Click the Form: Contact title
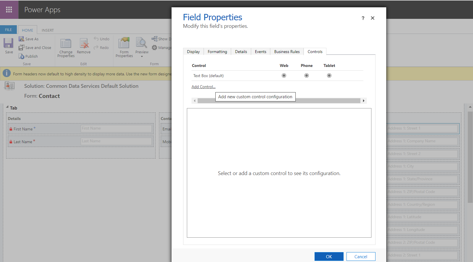The width and height of the screenshot is (473, 262). 42,96
